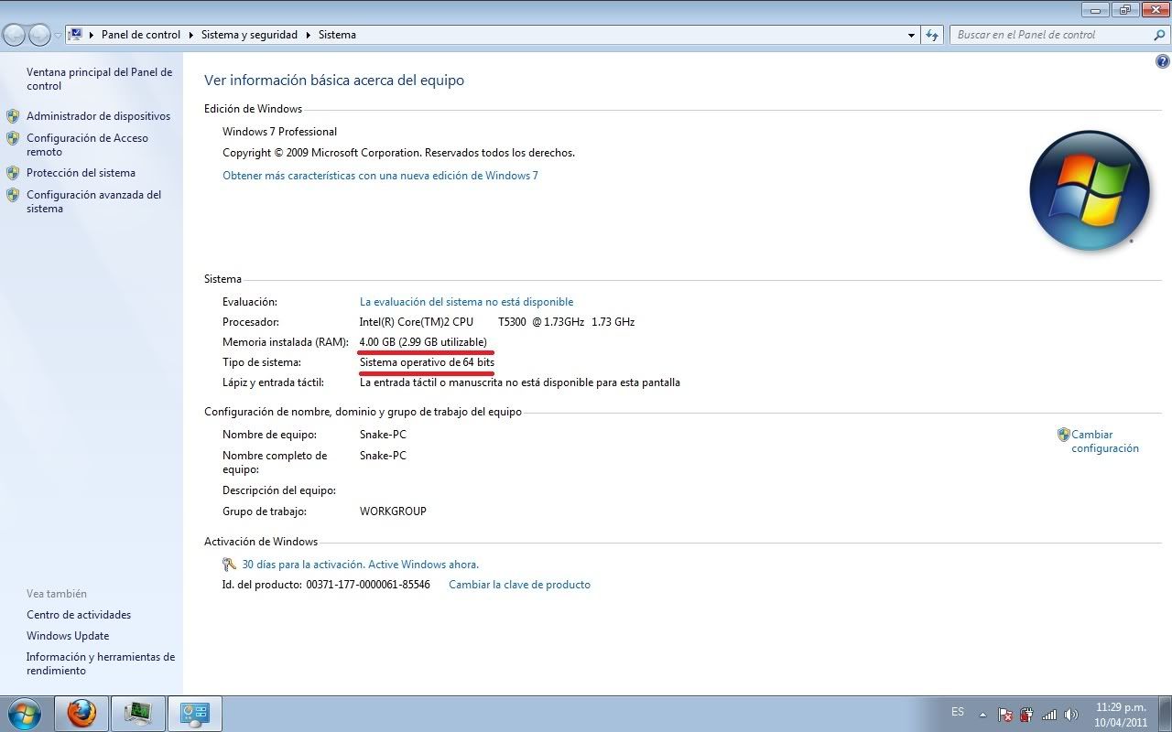Click the search magnifier icon
Viewport: 1172px width, 732px height.
coord(1159,35)
